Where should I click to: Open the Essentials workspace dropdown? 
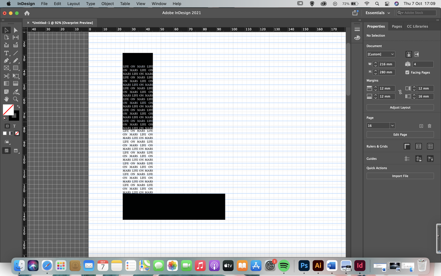click(x=377, y=13)
